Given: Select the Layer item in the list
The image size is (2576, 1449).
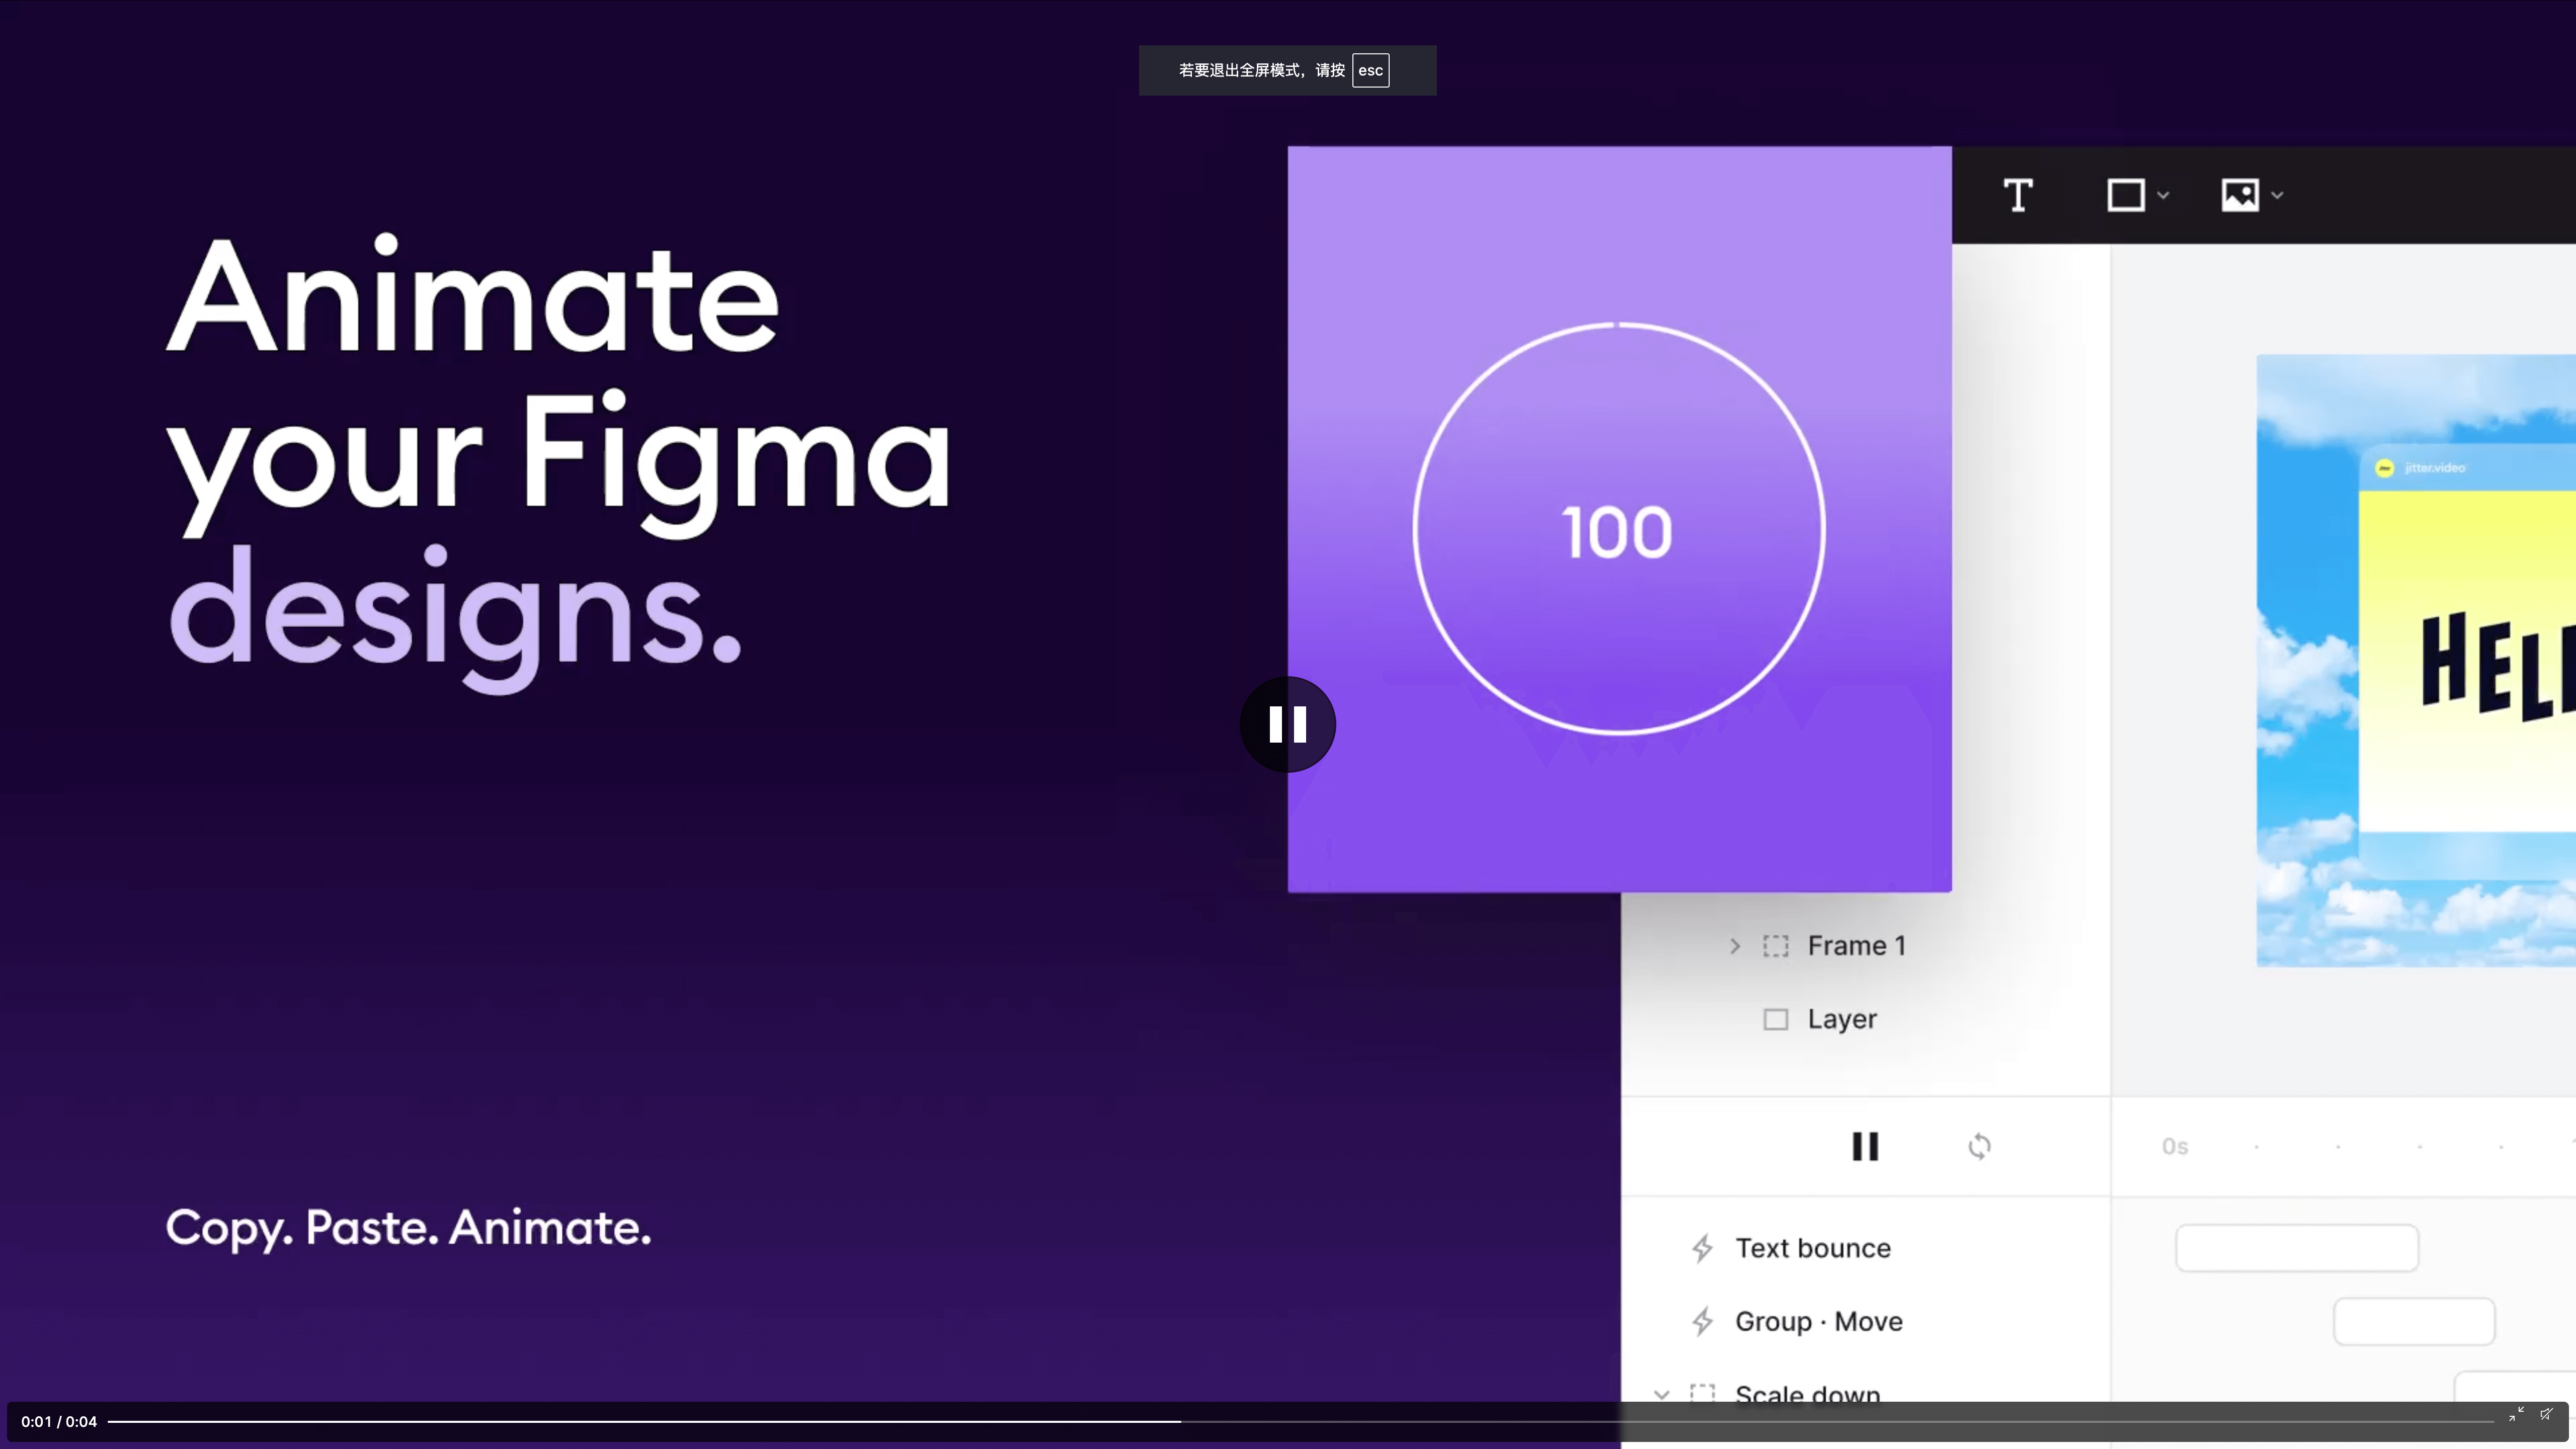Looking at the screenshot, I should 1842,1019.
